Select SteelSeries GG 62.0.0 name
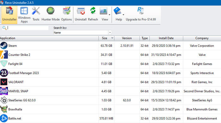Screen dimensions: 221x123 pyautogui.click(x=22, y=100)
